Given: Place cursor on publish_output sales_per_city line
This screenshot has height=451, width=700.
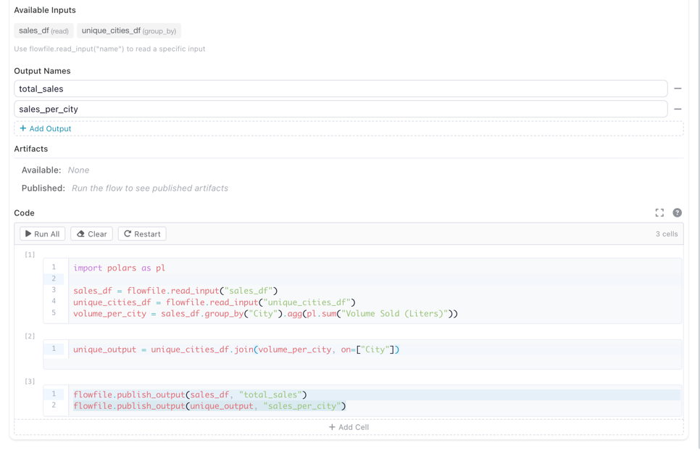Looking at the screenshot, I should (210, 406).
